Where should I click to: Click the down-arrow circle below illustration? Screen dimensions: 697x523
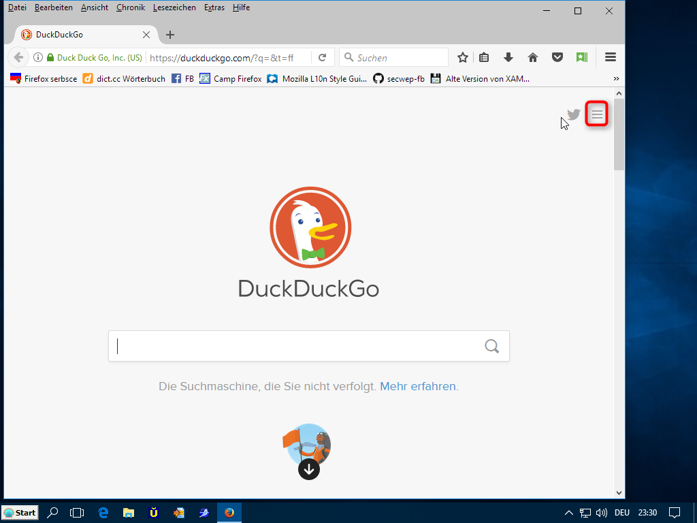tap(309, 469)
